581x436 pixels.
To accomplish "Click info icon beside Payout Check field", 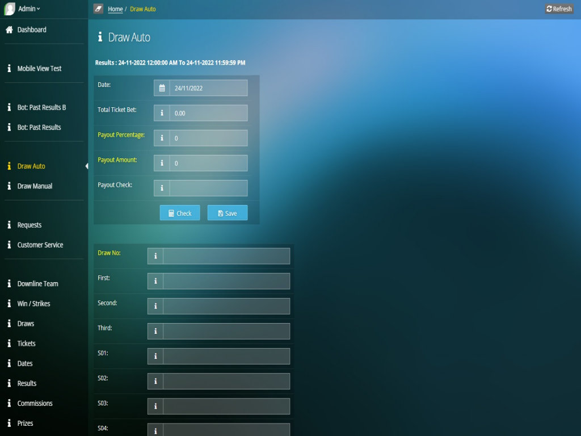I will (162, 188).
